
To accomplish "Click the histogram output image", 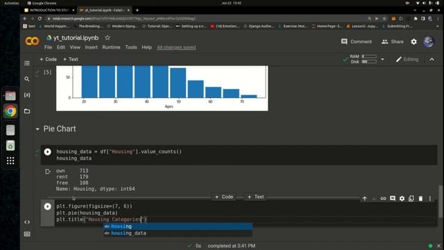I will (x=162, y=88).
